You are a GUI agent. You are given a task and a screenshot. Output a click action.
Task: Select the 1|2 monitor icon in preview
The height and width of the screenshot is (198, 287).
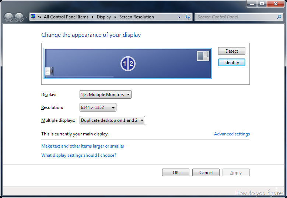(128, 64)
